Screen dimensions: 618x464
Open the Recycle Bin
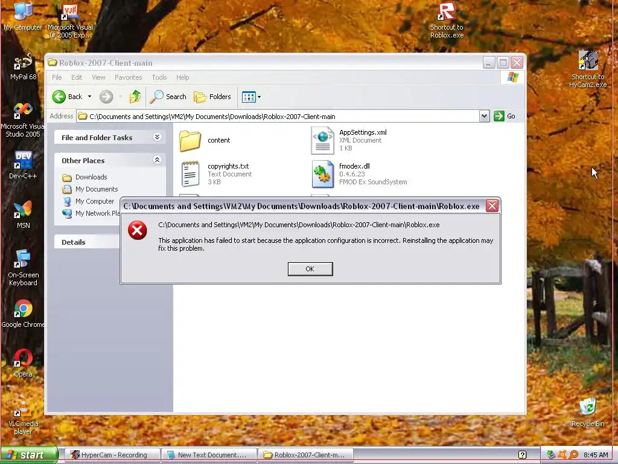pyautogui.click(x=588, y=413)
